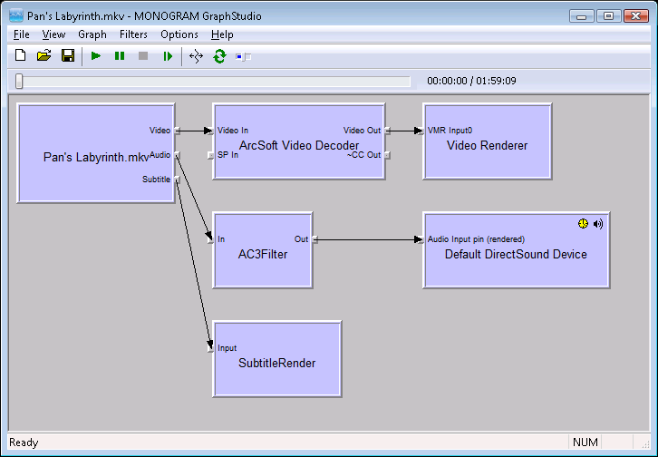
Task: Click the SP In pin of ArcSoft decoder
Action: coord(210,155)
